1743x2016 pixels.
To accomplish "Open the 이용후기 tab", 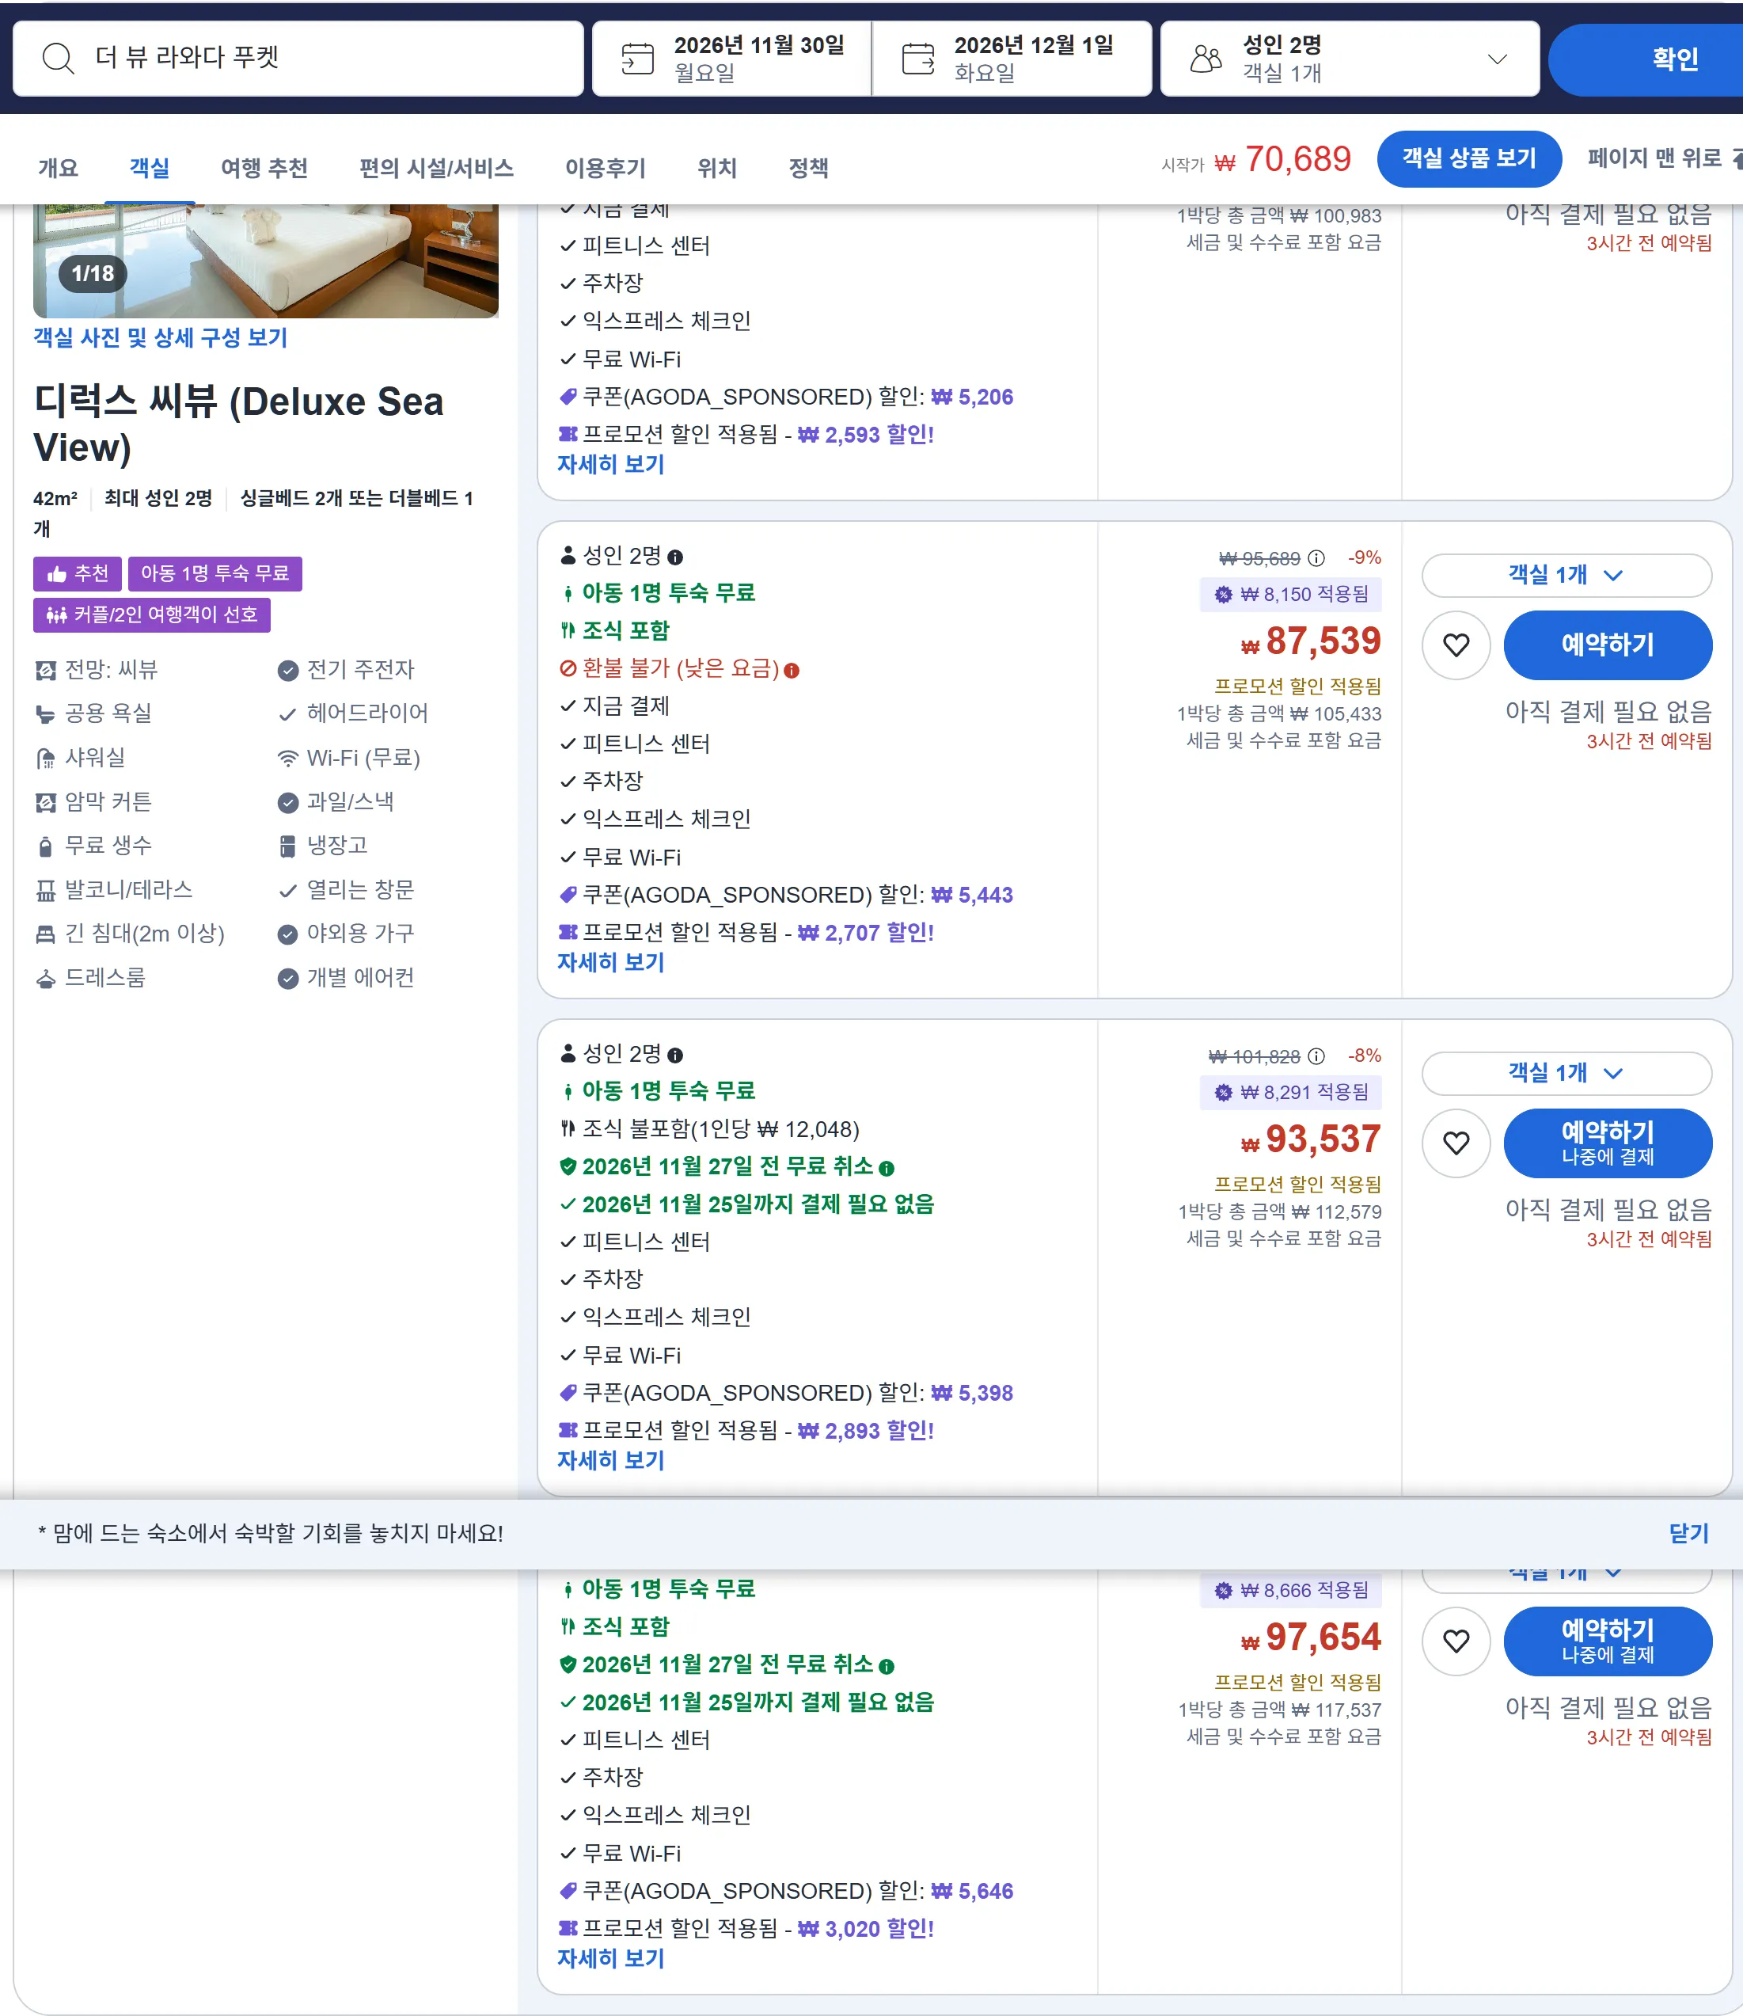I will point(605,169).
